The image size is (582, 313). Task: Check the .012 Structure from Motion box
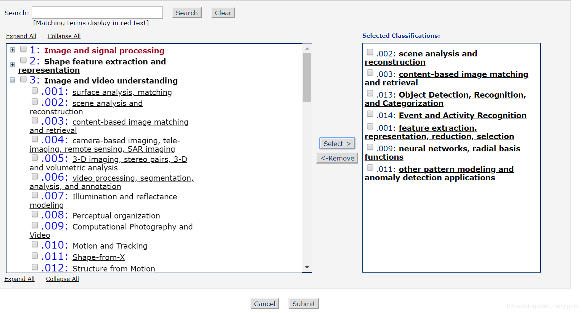(35, 267)
